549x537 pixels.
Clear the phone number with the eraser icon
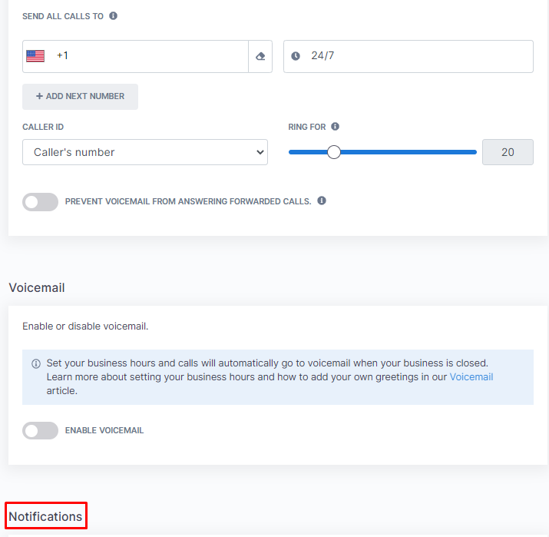tap(260, 56)
